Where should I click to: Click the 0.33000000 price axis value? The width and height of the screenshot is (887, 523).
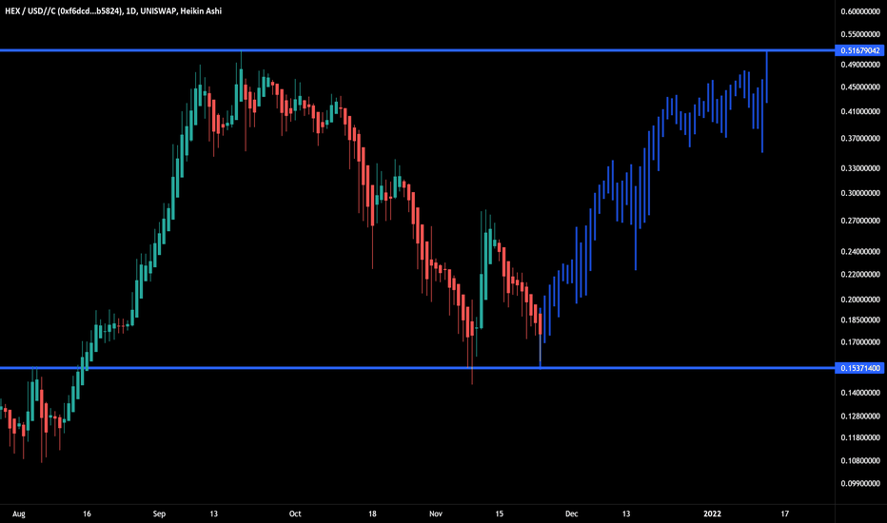860,168
